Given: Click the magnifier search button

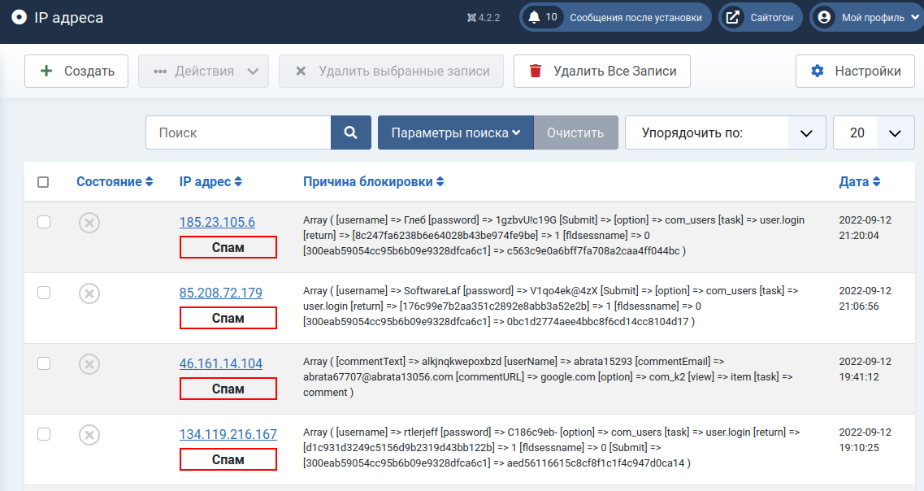Looking at the screenshot, I should pos(350,133).
